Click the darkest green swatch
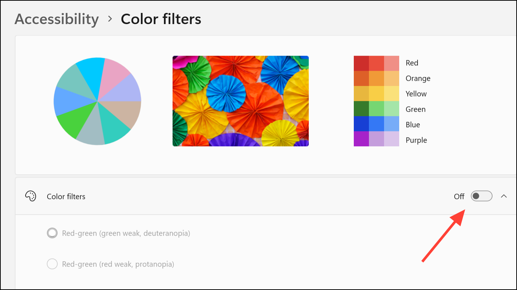This screenshot has width=517, height=290. pos(361,109)
